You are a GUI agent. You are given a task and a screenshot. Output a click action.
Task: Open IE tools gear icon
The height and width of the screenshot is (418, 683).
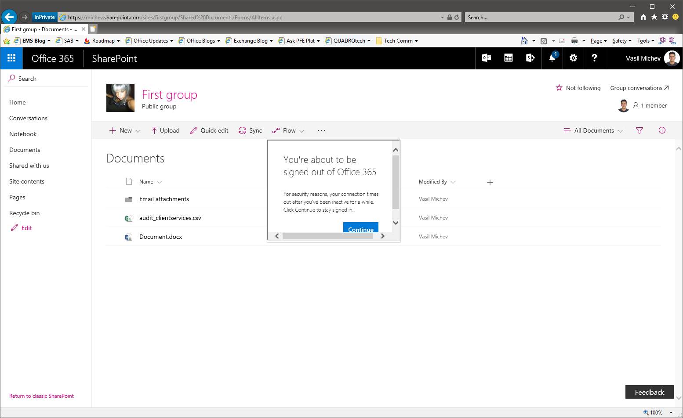point(665,17)
